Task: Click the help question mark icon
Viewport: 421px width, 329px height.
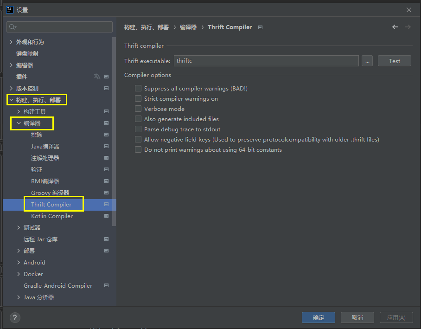Action: coord(15,317)
